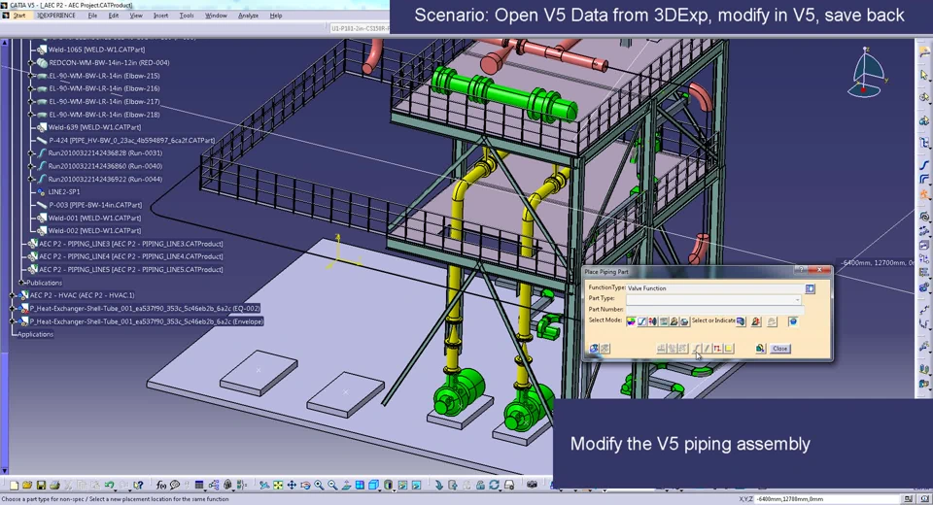The height and width of the screenshot is (505, 933).
Task: Click the What's This help icon
Action: pos(138,486)
